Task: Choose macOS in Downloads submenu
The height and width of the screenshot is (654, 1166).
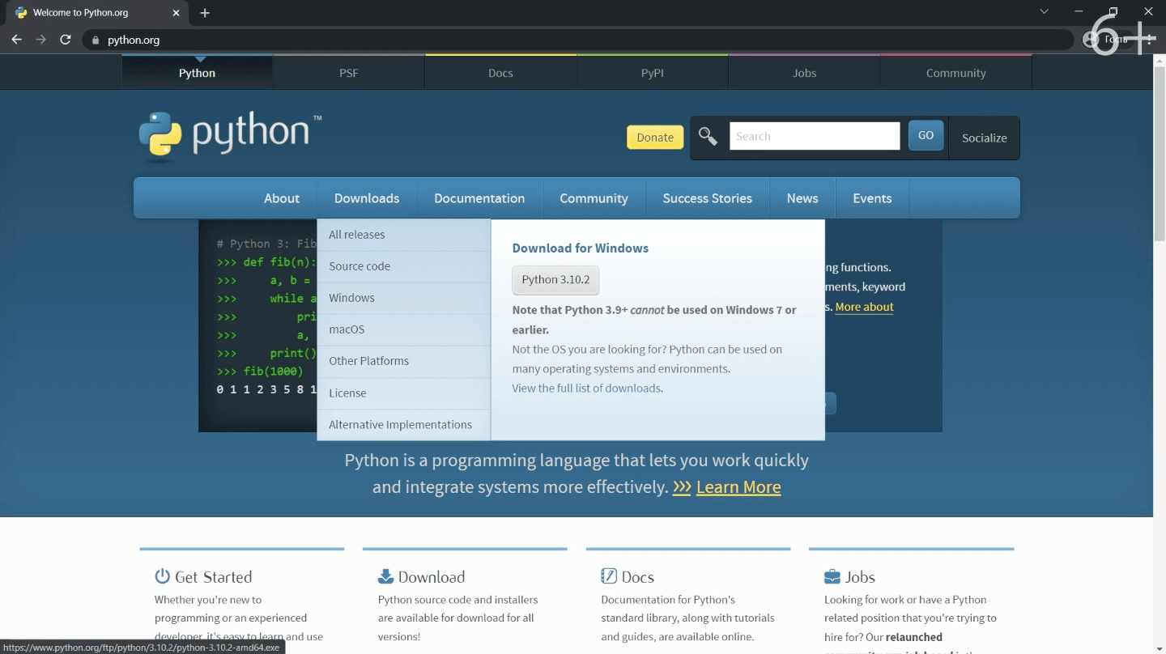Action: (404, 329)
